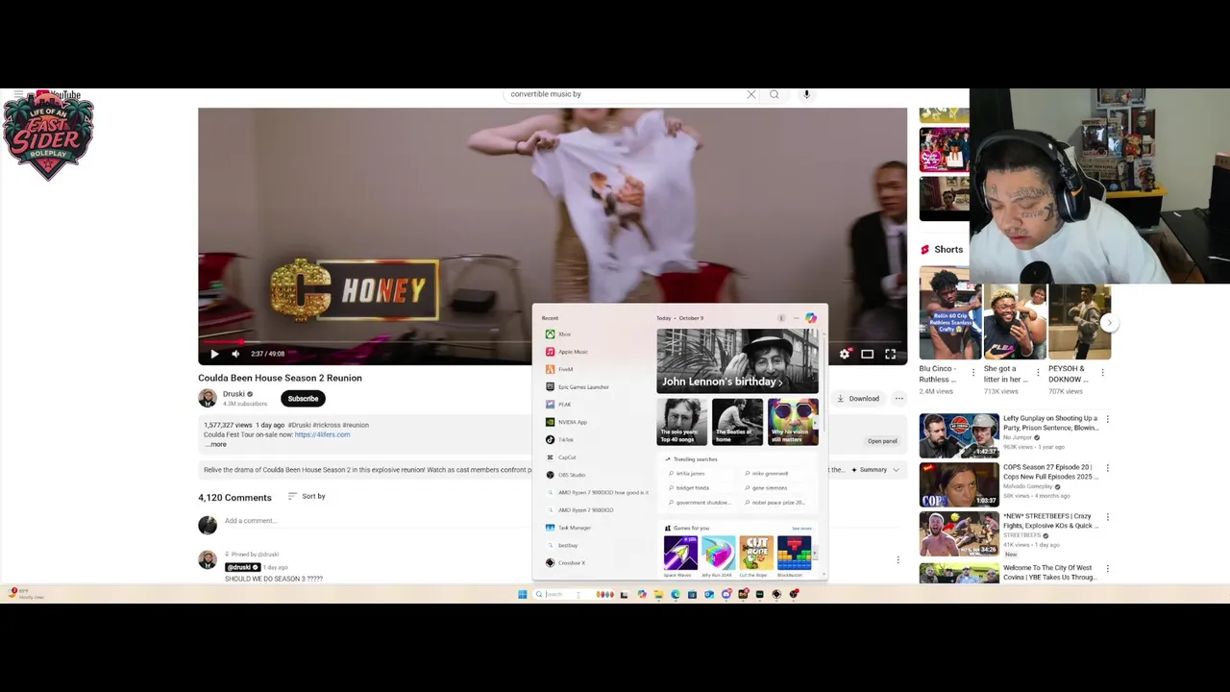This screenshot has width=1230, height=692.
Task: Click the Open panel button
Action: point(882,441)
